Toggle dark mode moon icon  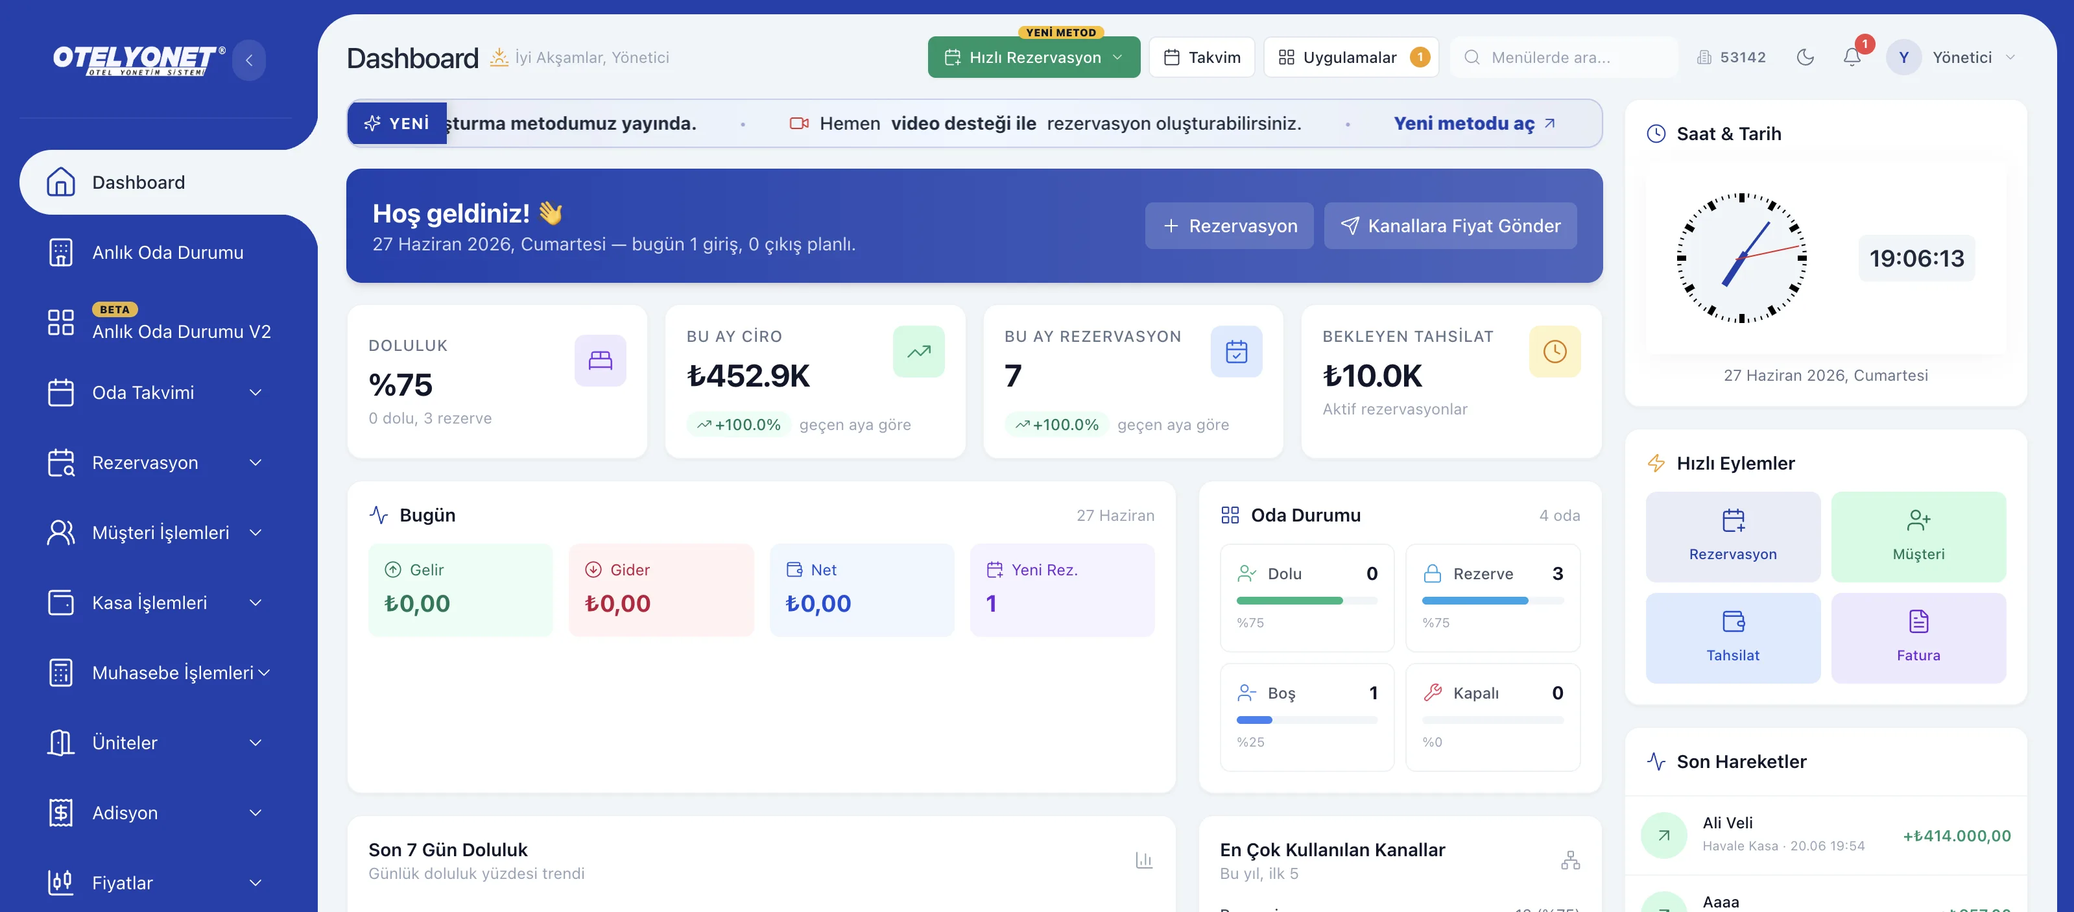point(1805,57)
